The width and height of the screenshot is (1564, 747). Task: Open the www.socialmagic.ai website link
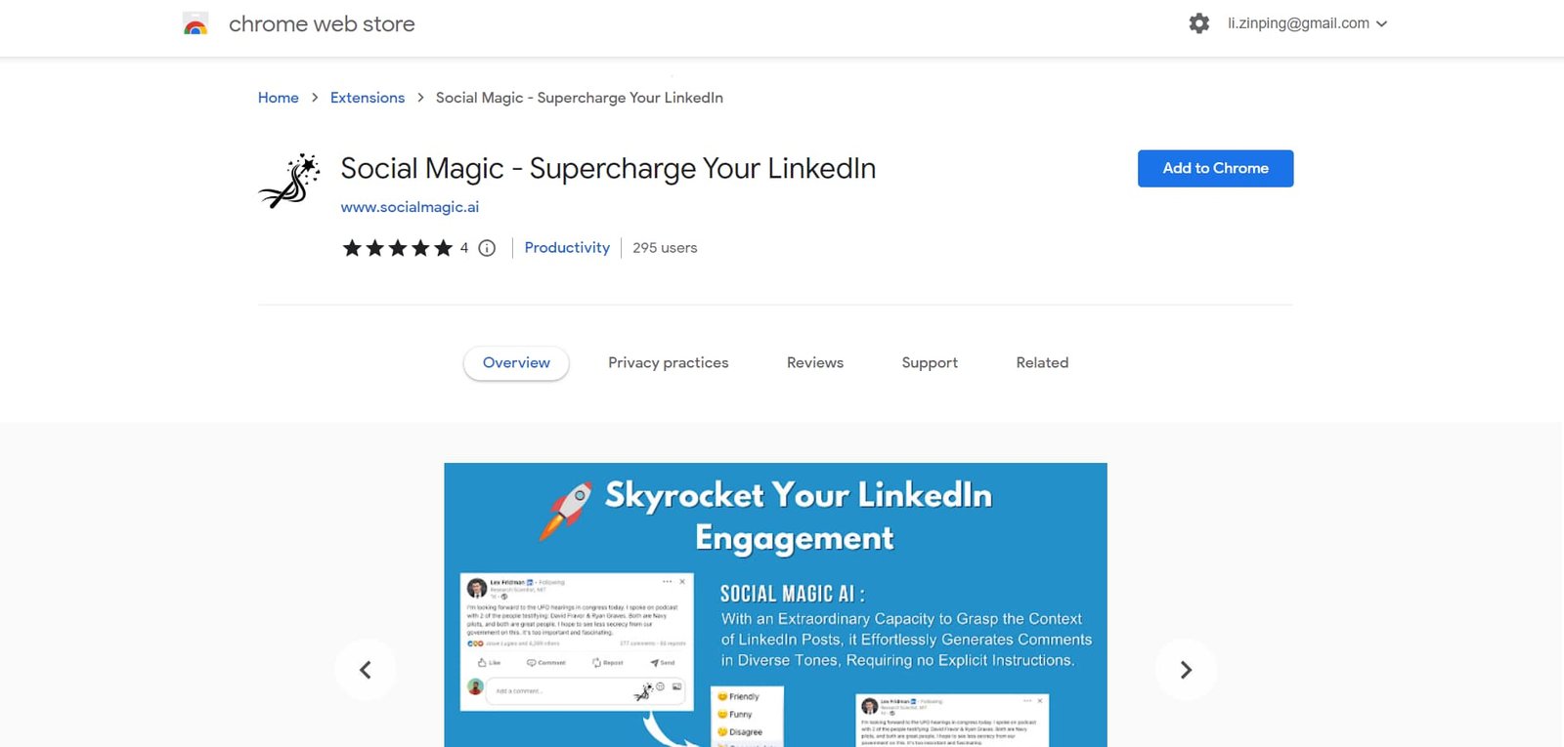point(410,207)
